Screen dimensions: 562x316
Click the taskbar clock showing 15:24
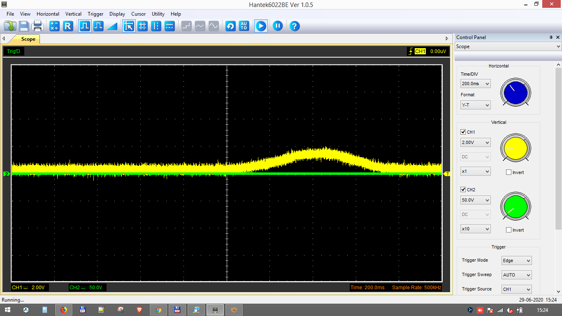click(x=543, y=310)
